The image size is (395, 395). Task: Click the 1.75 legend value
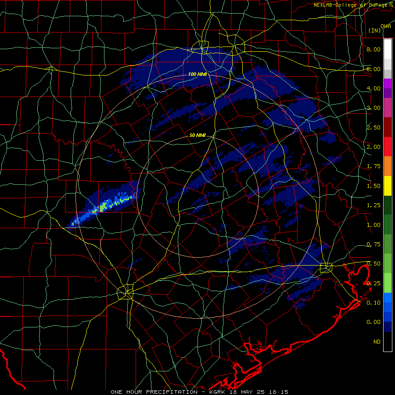click(373, 166)
